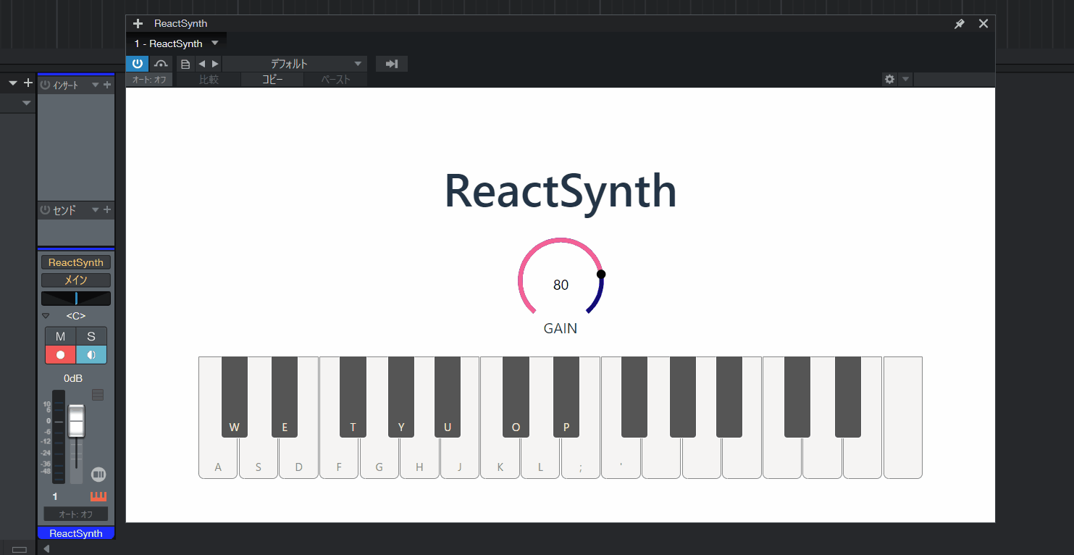This screenshot has height=555, width=1074.
Task: Open the インサート dropdown arrow
Action: pos(95,85)
